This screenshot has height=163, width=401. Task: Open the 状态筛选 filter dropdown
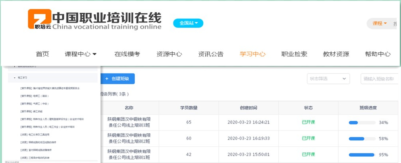(x=328, y=79)
